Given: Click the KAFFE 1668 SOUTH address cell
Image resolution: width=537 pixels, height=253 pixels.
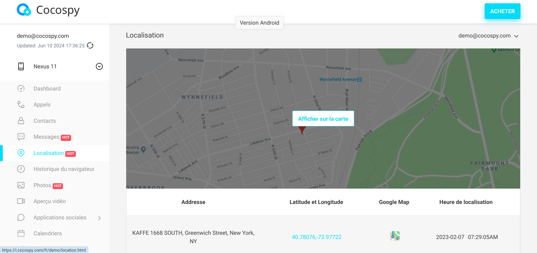Looking at the screenshot, I should (193, 237).
